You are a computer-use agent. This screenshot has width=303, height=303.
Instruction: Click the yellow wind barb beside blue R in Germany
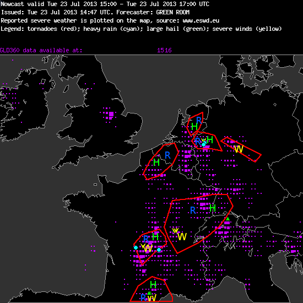[x=203, y=140]
